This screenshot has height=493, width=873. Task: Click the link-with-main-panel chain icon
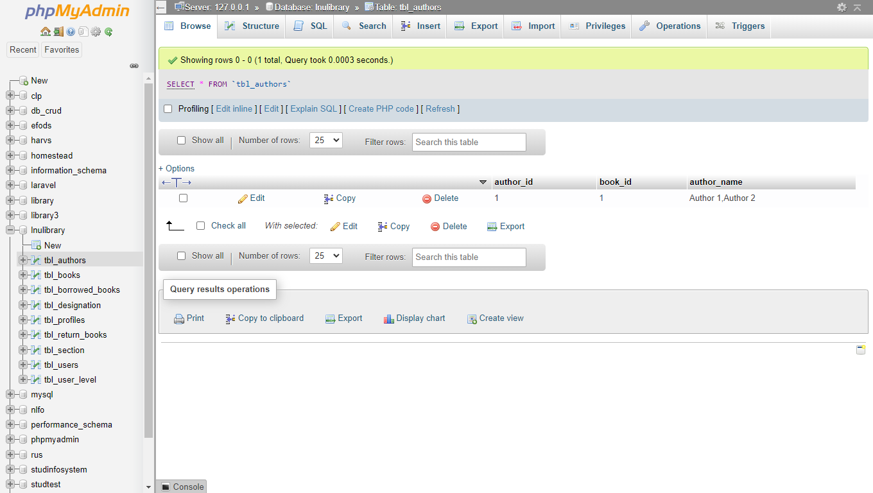tap(134, 65)
